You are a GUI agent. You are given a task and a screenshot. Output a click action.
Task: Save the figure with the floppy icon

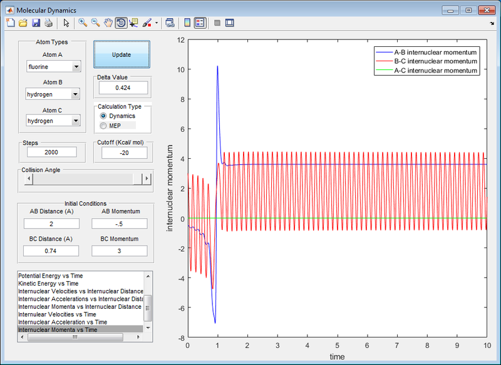(x=36, y=22)
